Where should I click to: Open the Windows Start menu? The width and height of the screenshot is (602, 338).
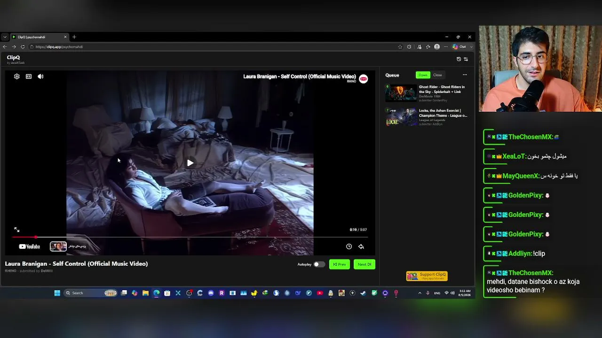[x=57, y=293]
